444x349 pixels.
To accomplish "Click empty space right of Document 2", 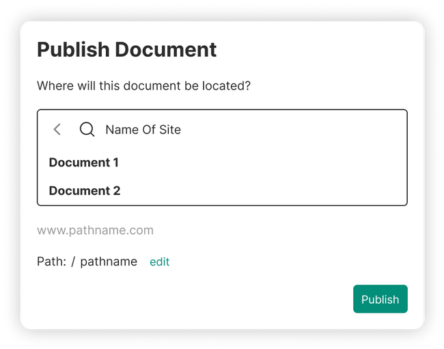I will coord(273,190).
